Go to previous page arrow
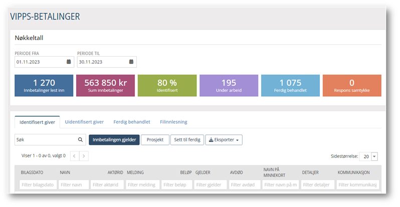 click(x=75, y=156)
